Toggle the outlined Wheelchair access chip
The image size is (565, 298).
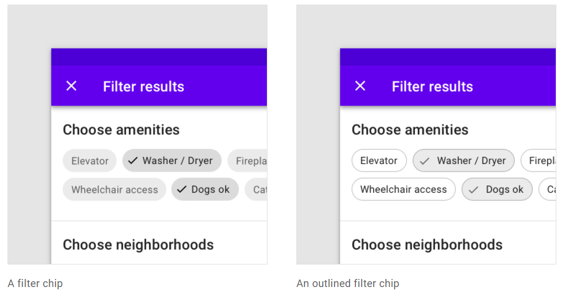point(403,189)
